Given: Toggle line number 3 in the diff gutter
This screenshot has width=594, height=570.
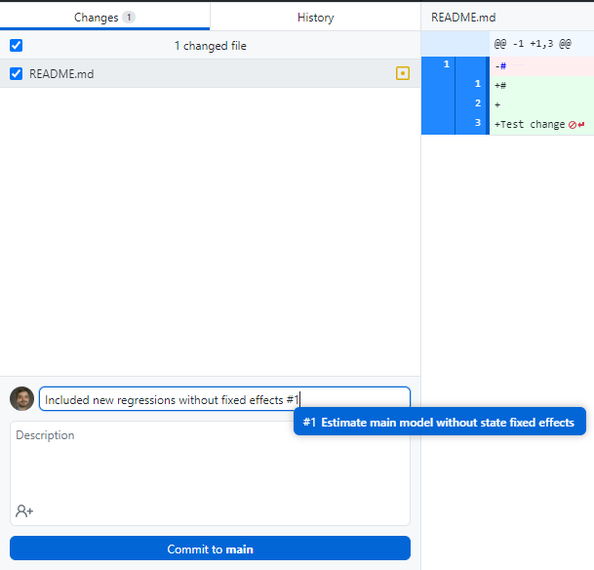Looking at the screenshot, I should tap(477, 123).
